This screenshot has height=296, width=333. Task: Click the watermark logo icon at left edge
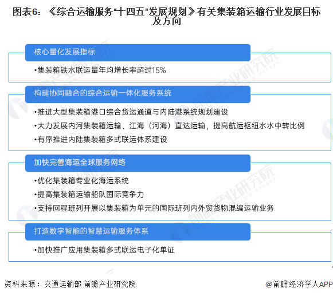point(16,108)
